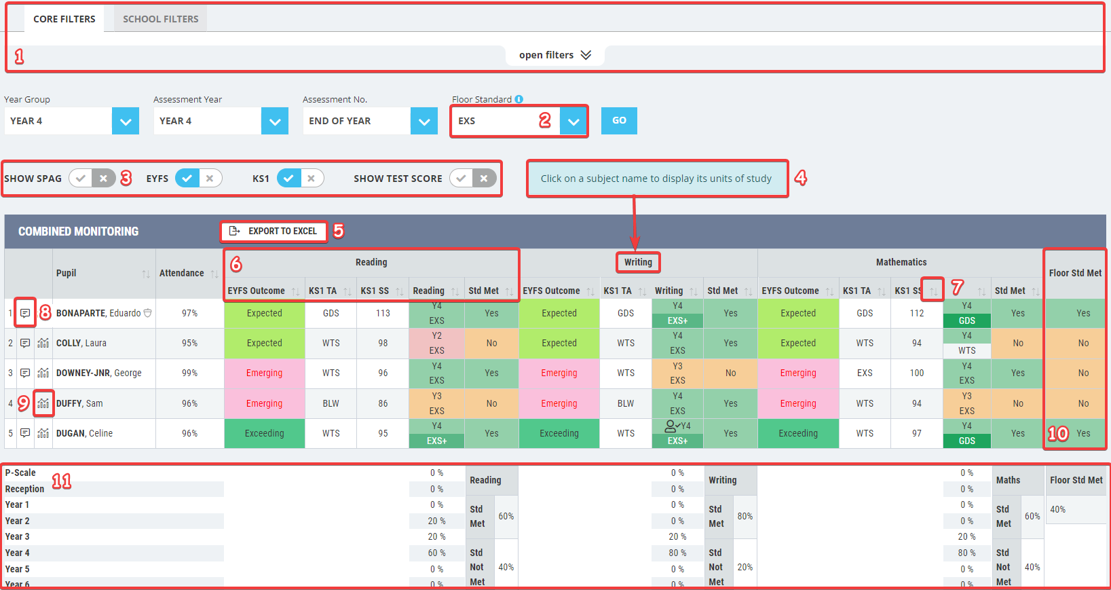Viewport: 1111px width, 590px height.
Task: Click Reading Std Met 60% summary
Action: 506,516
